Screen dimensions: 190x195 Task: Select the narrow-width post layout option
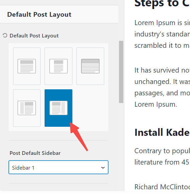58,66
